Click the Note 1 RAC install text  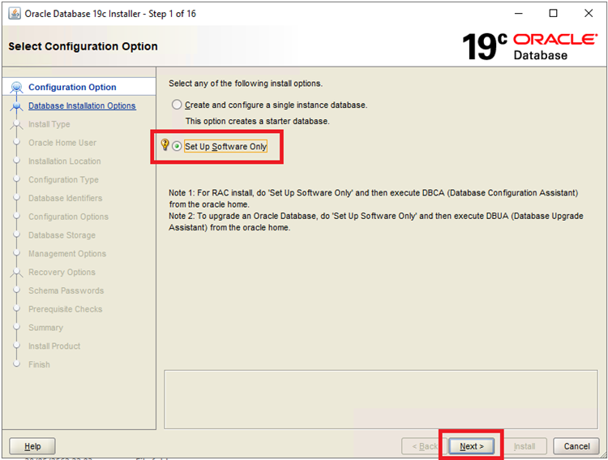coord(374,199)
